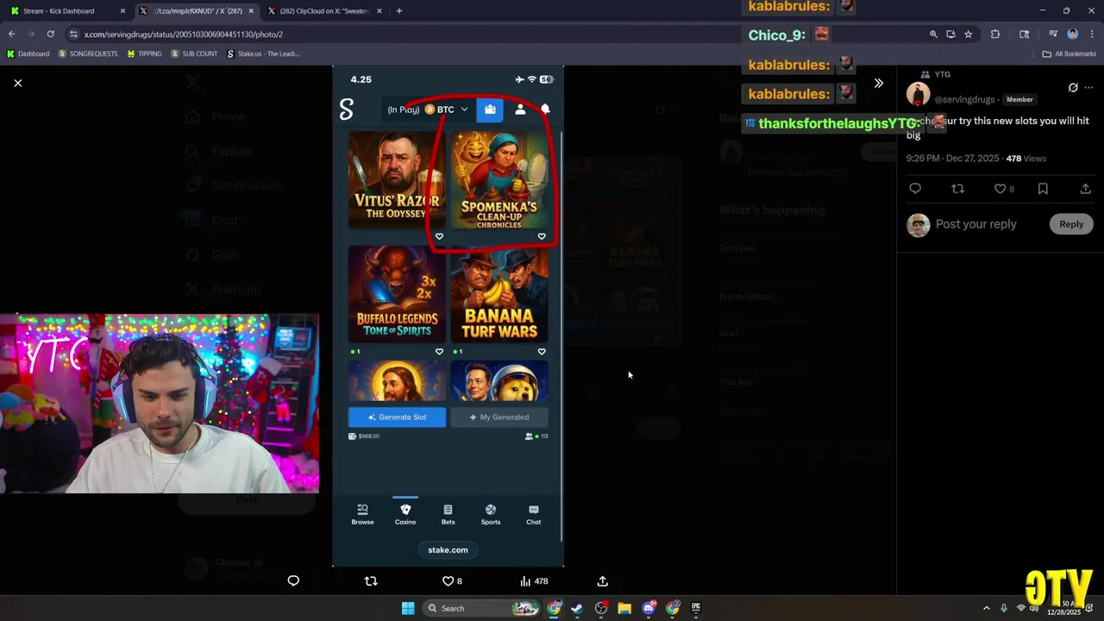Bookmark the tweet in side panel

tap(1043, 189)
